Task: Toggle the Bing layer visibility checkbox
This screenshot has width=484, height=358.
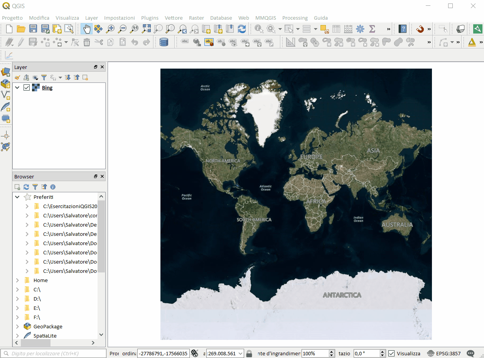Action: tap(27, 87)
